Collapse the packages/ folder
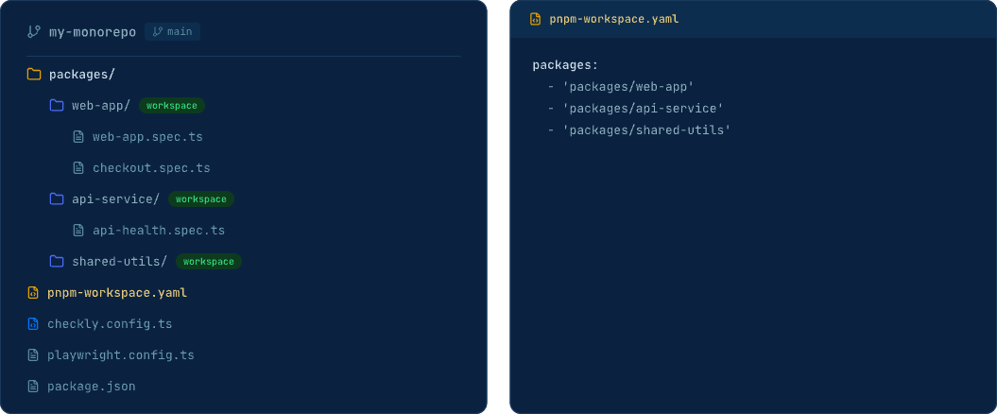The height and width of the screenshot is (414, 997). 81,74
